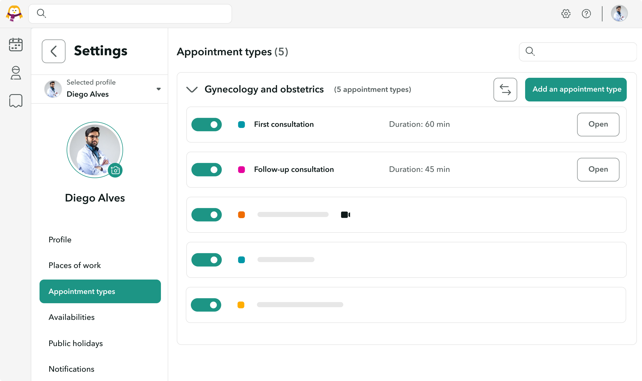Focus the appointment types search field
The width and height of the screenshot is (642, 381).
[x=578, y=52]
